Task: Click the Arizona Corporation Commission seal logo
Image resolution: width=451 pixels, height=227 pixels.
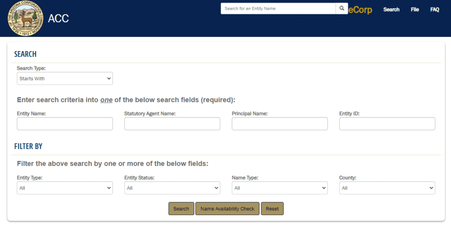Action: 26,18
